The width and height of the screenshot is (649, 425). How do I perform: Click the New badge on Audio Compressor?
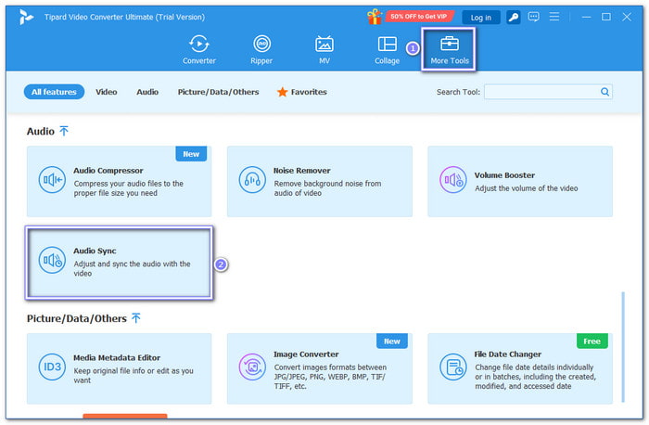(x=191, y=154)
